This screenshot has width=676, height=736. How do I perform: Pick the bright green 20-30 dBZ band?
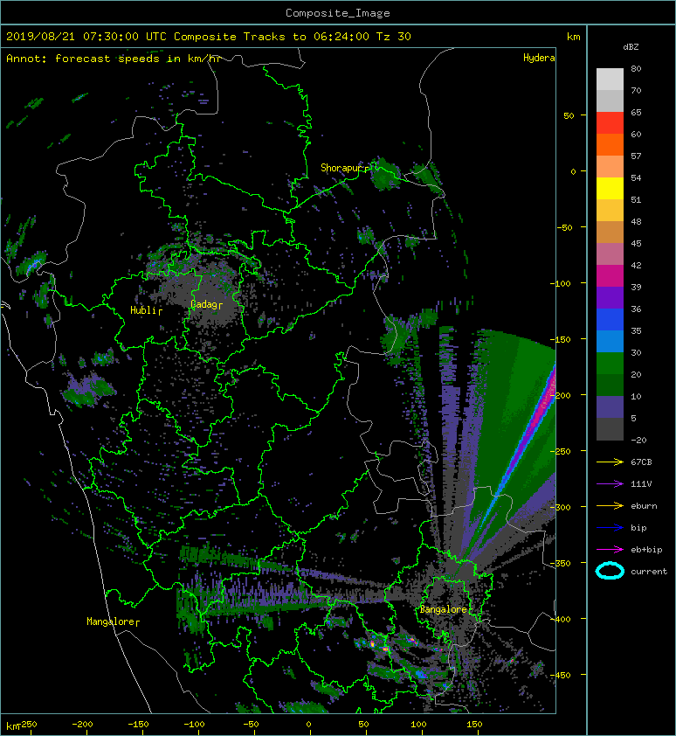pos(610,364)
